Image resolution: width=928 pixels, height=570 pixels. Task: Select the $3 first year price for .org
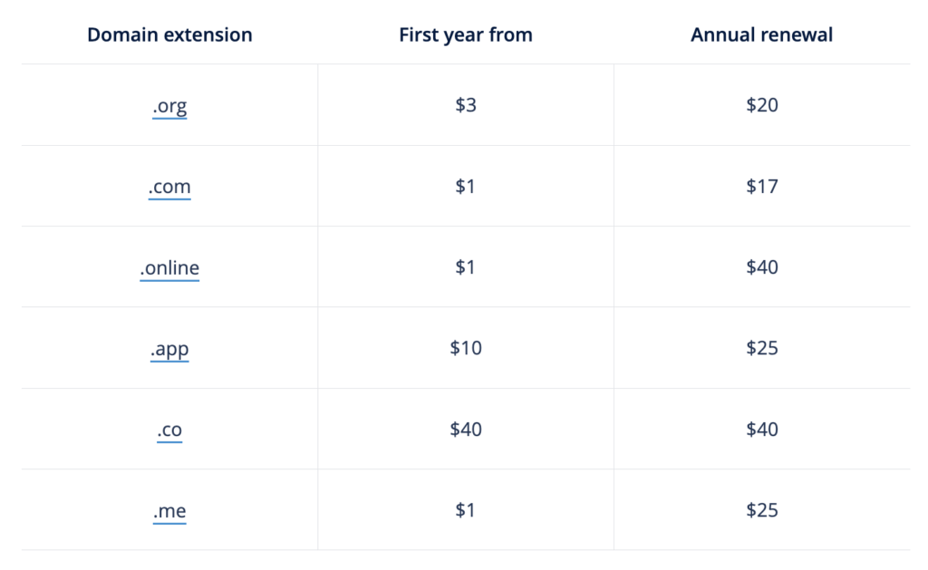coord(466,105)
